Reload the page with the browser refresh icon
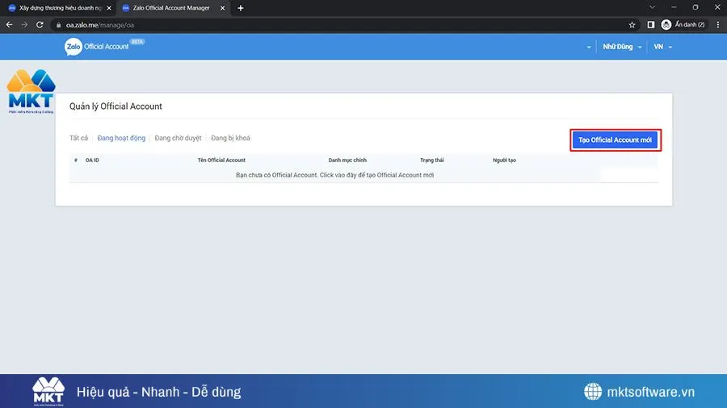Screen dimensions: 727x408 tap(40, 24)
